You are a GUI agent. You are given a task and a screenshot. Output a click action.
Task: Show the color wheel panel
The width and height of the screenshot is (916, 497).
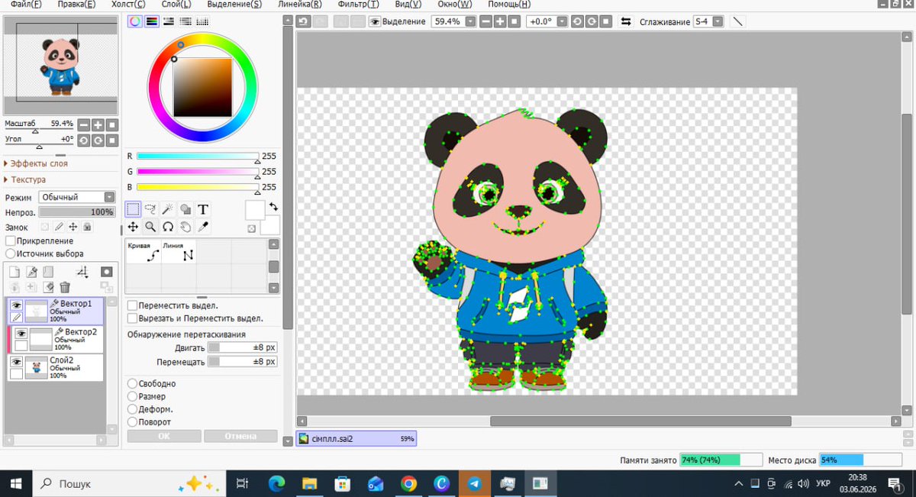(x=134, y=21)
